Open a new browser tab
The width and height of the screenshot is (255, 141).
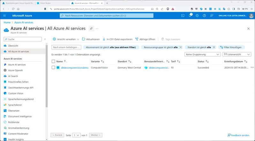107,3
